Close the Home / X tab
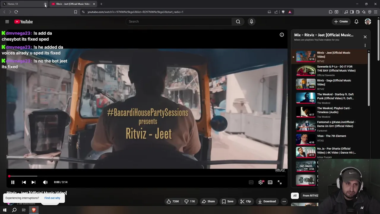This screenshot has height=214, width=380. [x=45, y=4]
